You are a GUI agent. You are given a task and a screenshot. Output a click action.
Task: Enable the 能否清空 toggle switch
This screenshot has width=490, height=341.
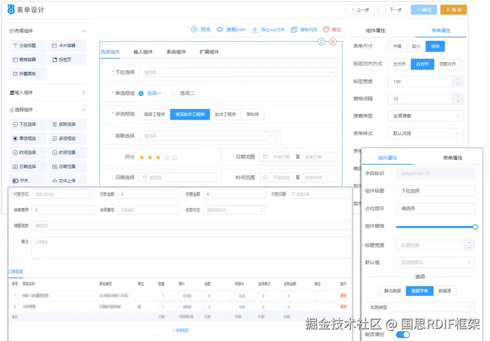[x=403, y=334]
